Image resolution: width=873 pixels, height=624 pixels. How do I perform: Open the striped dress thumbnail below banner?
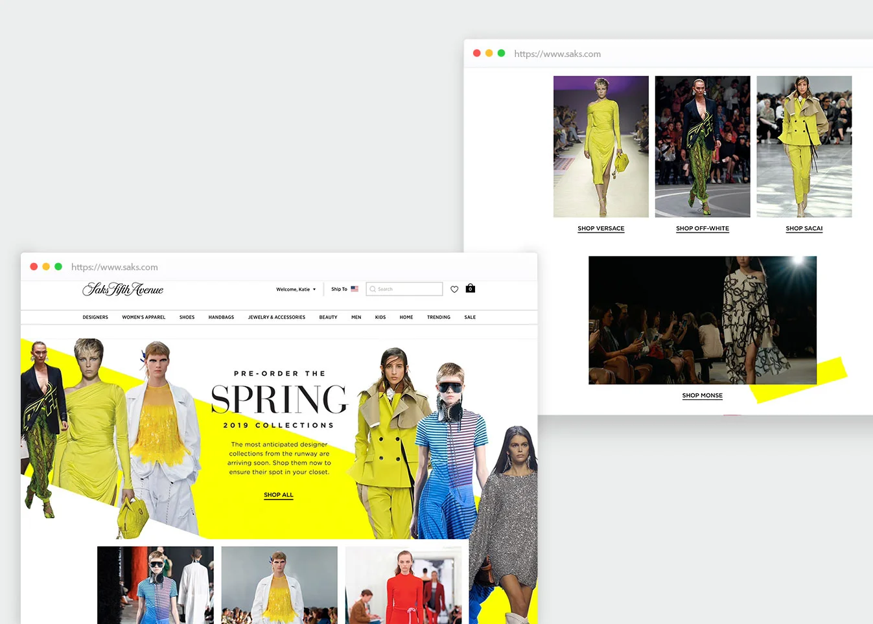(156, 585)
